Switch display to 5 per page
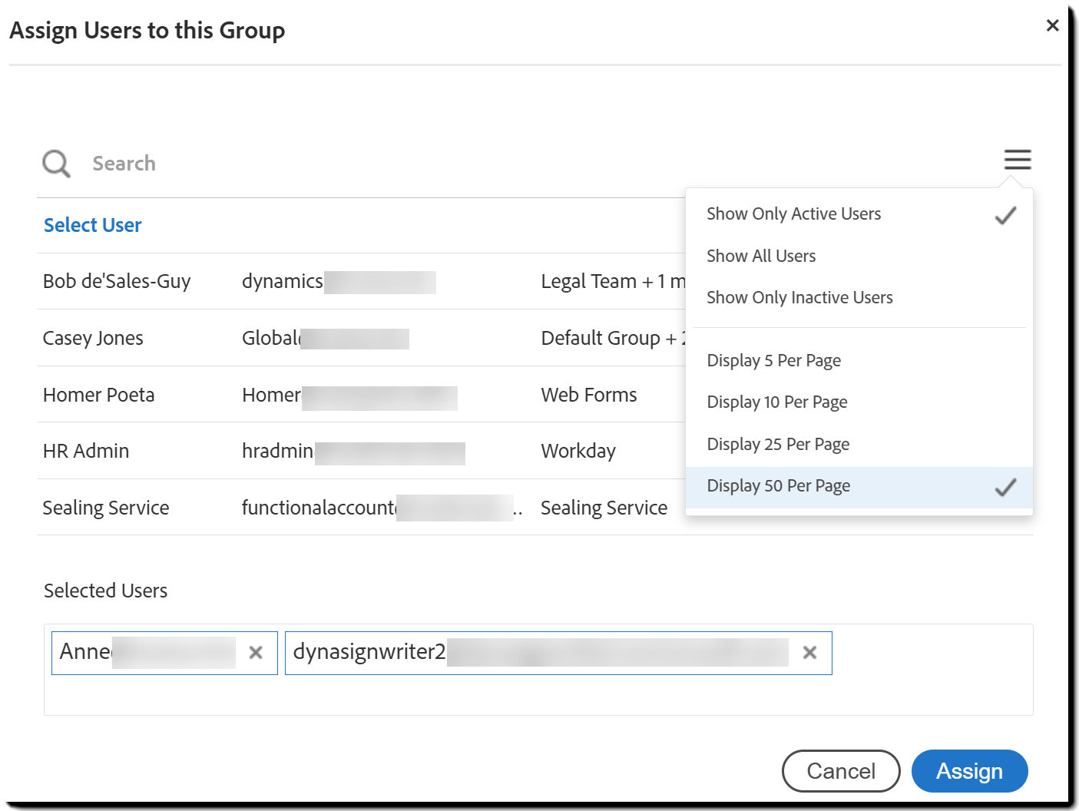Image resolution: width=1079 pixels, height=811 pixels. (773, 360)
